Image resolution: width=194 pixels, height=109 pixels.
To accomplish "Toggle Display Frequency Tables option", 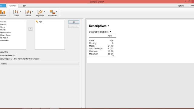I will pos(20,59).
